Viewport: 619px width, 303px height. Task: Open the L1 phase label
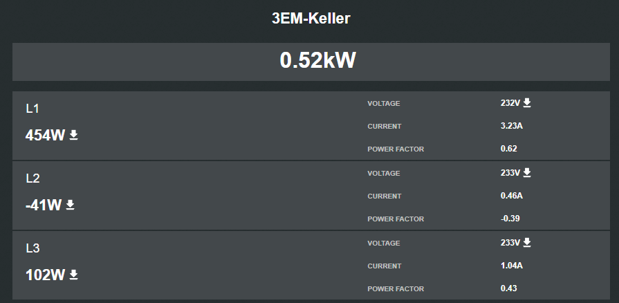tap(33, 109)
